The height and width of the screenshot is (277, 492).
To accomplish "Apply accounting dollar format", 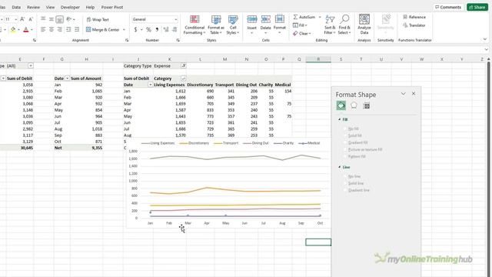I will pyautogui.click(x=135, y=29).
